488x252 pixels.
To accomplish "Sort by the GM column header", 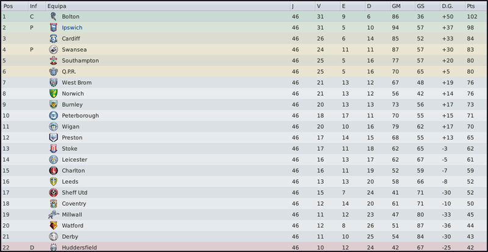I will [x=396, y=6].
